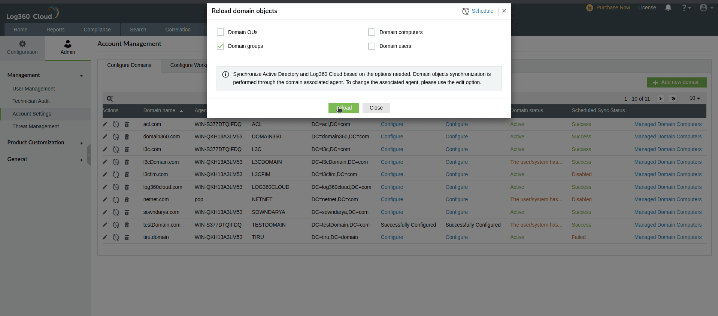
Task: Open the help question mark menu
Action: [x=686, y=7]
